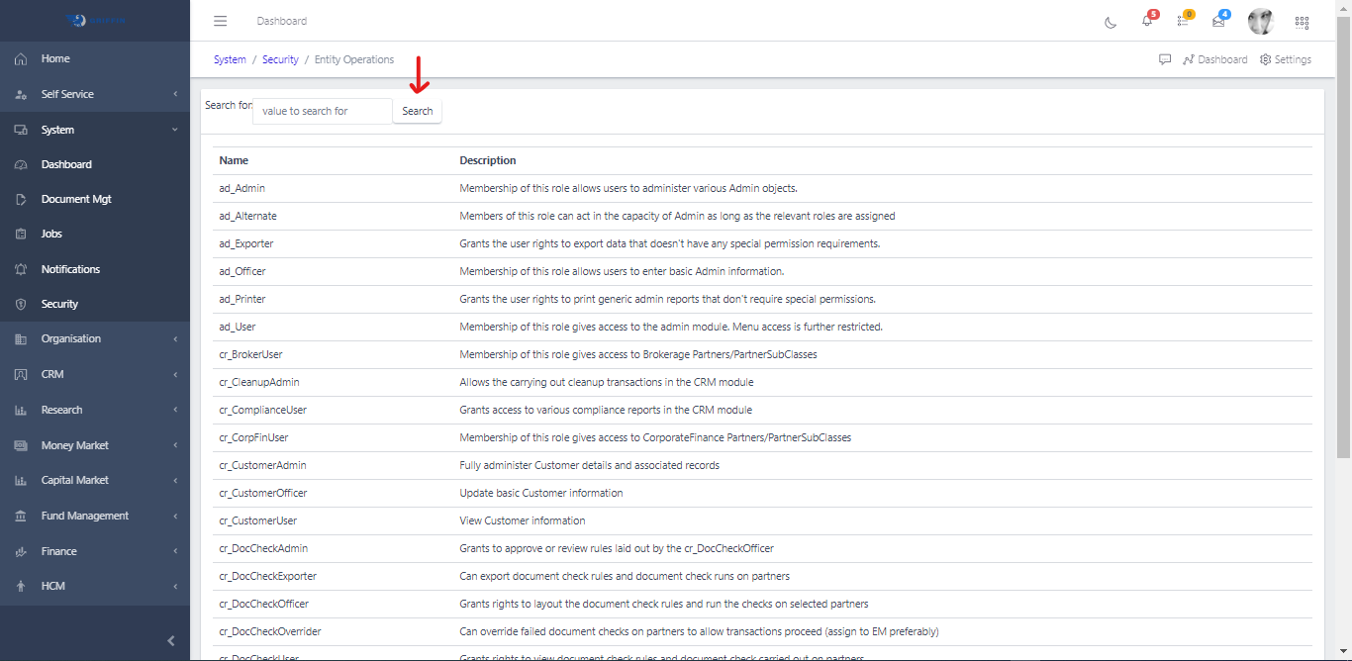Open the apps grid menu icon
Screen dimensions: 1352x661
(x=1302, y=21)
